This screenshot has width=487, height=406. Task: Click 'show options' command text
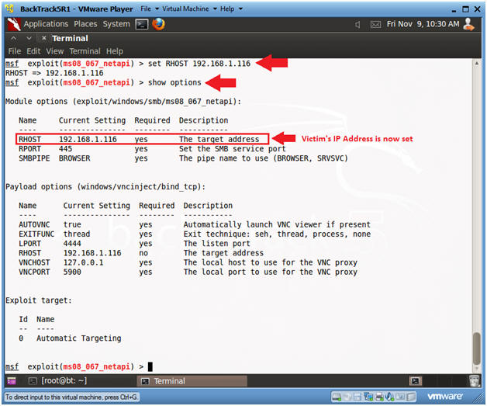pos(174,83)
